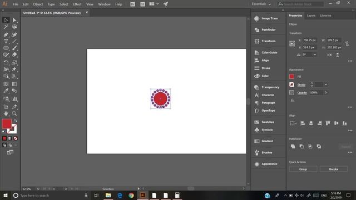Select the Shaper tool
This screenshot has width=356, height=200.
point(6,54)
